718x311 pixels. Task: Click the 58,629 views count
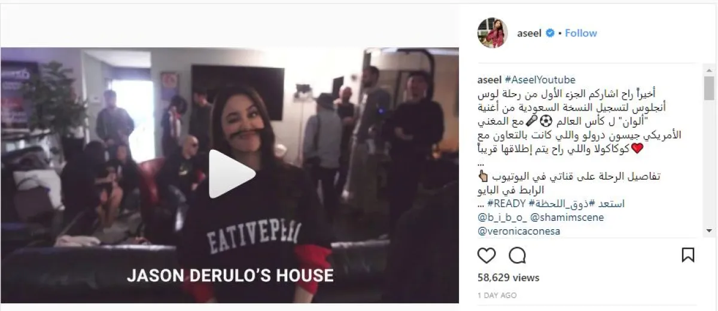(508, 278)
